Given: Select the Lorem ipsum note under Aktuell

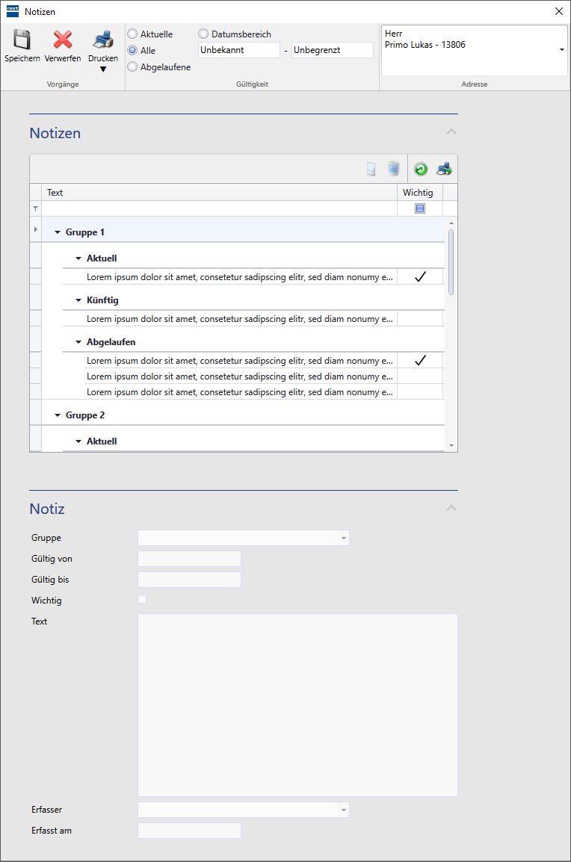Looking at the screenshot, I should click(x=240, y=277).
